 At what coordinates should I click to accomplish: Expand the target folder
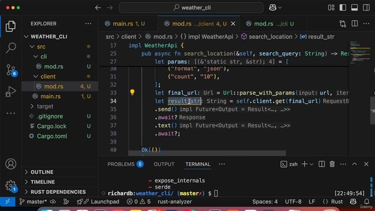coord(32,106)
